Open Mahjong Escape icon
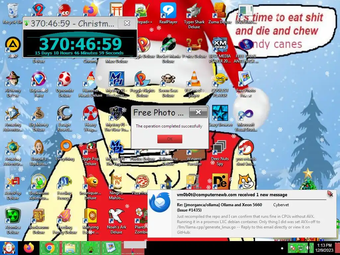340x255 pixels. tap(90, 221)
